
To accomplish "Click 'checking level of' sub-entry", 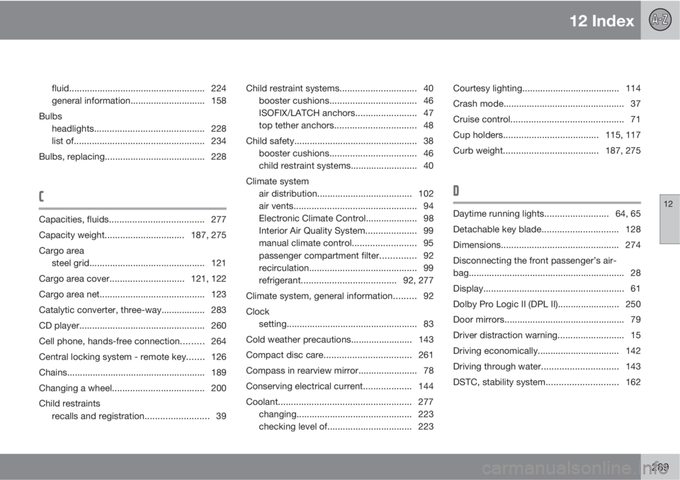I will pos(346,427).
